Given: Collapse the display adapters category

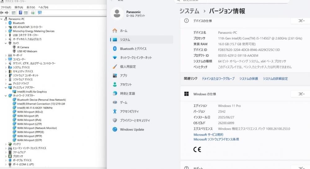Looking at the screenshot, I should (x=6, y=88).
